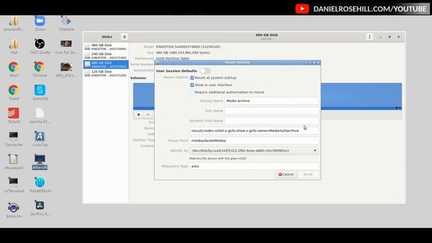The image size is (432, 243).
Task: Launch DaVinci Resolve desktop icon
Action: pyautogui.click(x=40, y=208)
